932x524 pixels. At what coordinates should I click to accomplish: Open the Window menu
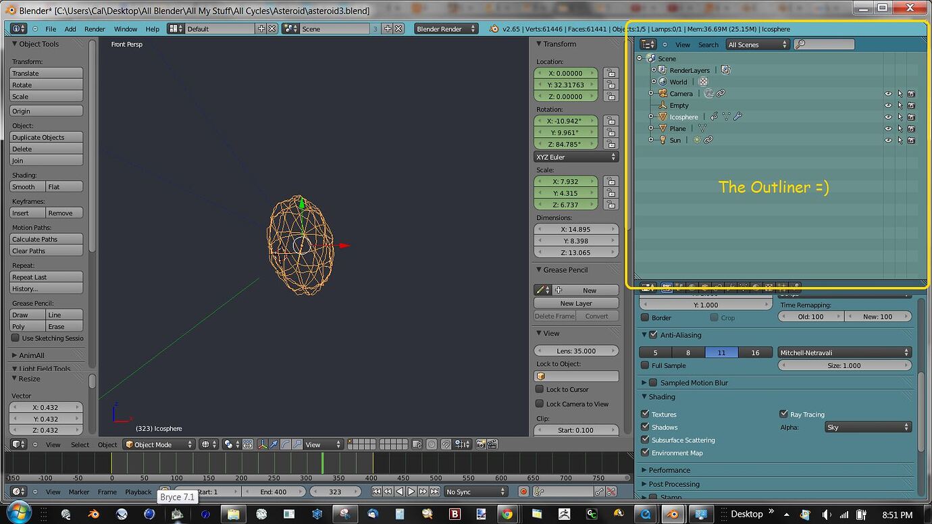[x=126, y=29]
